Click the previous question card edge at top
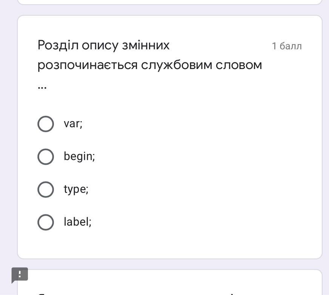329x295 pixels. pyautogui.click(x=170, y=2)
